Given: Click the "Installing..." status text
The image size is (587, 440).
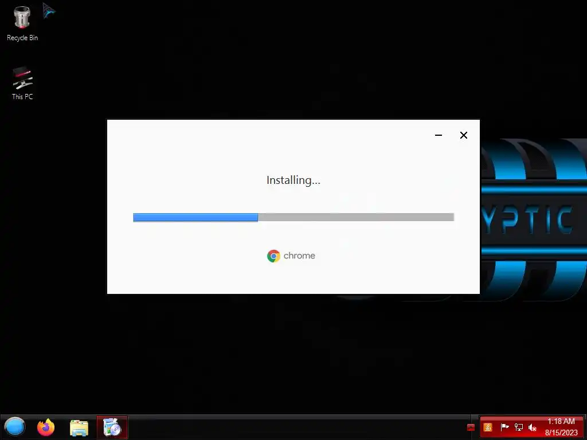Looking at the screenshot, I should (x=293, y=180).
